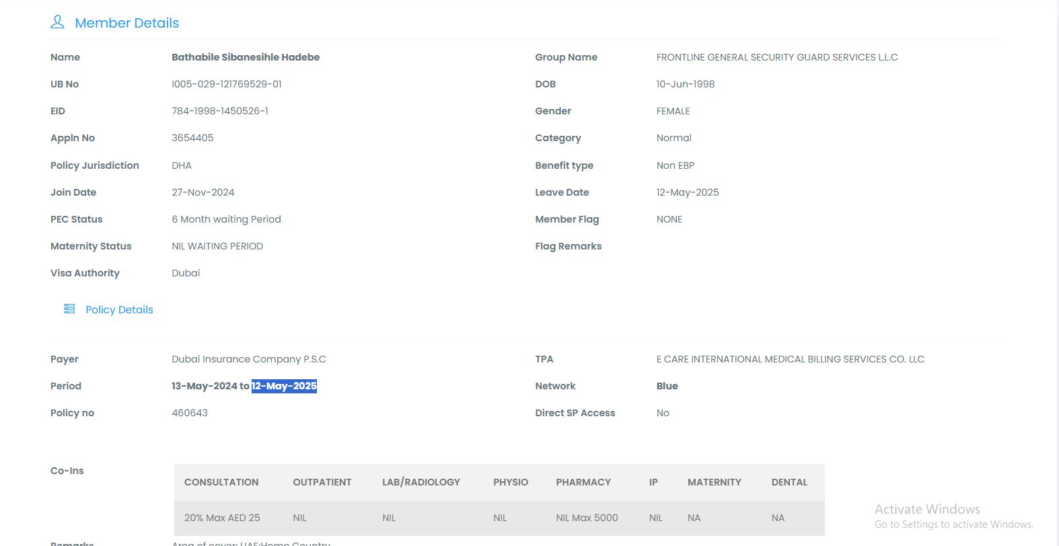Click the vertical scrollbar on the right edge
The height and width of the screenshot is (546, 1059).
click(1056, 269)
